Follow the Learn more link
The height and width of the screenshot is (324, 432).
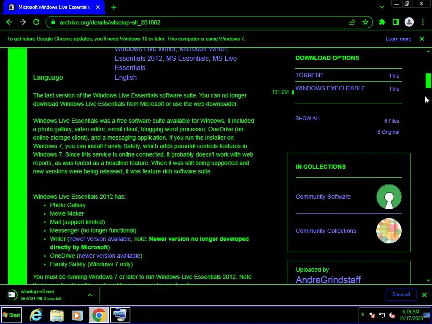pyautogui.click(x=398, y=39)
